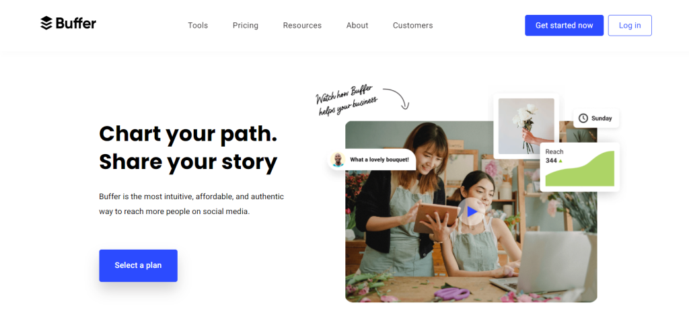Click the Select a plan button
The height and width of the screenshot is (313, 689).
(138, 265)
